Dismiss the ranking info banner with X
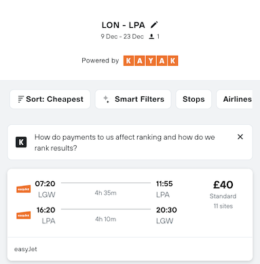 coord(240,136)
